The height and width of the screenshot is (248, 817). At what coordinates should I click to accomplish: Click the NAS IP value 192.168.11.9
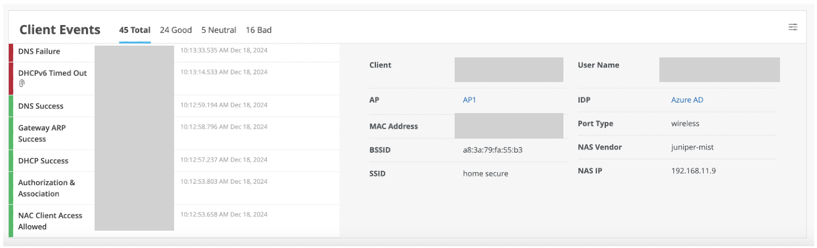click(x=693, y=171)
